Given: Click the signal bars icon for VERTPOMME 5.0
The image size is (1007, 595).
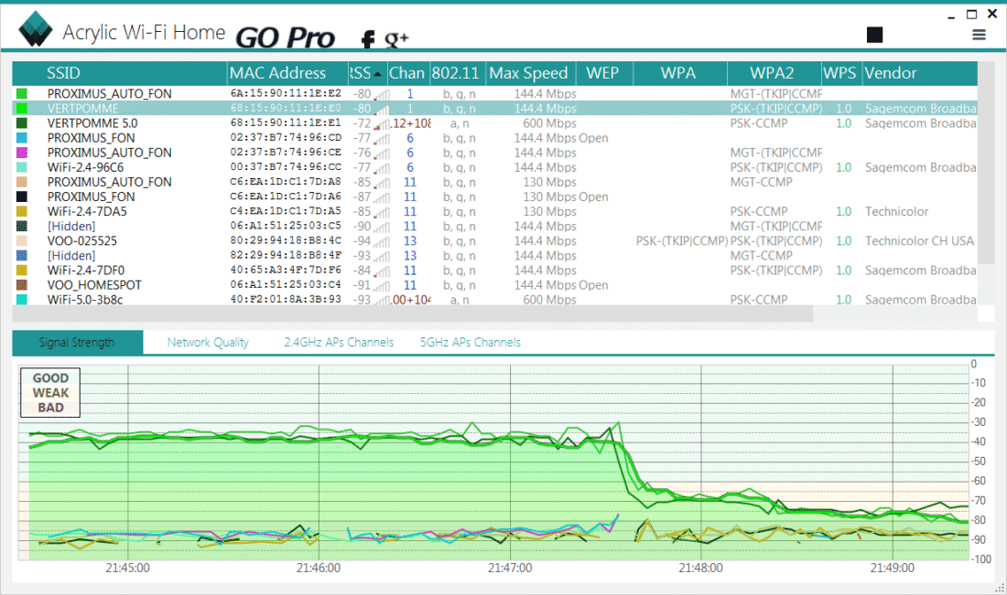Looking at the screenshot, I should (x=382, y=123).
